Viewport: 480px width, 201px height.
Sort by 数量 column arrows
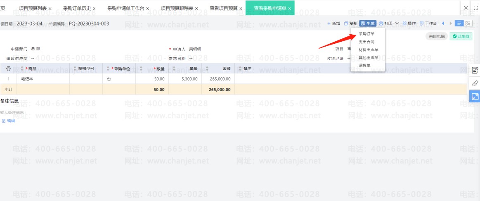(x=141, y=69)
